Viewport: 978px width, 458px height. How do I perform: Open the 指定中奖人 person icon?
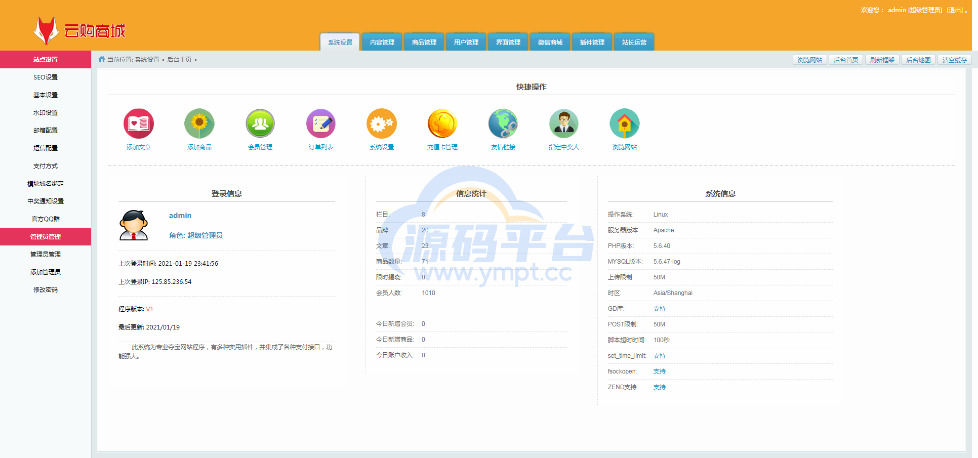pyautogui.click(x=564, y=123)
